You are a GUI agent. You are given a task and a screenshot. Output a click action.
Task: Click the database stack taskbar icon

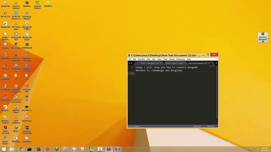tap(65, 149)
